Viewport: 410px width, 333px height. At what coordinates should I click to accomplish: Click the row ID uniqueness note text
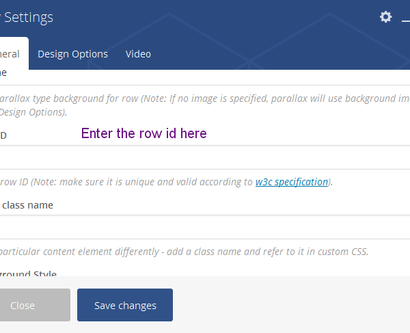[123, 182]
